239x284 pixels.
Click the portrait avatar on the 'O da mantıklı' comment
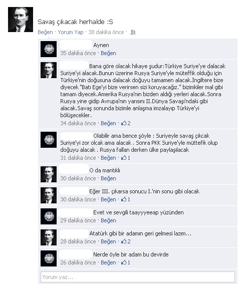(49, 174)
